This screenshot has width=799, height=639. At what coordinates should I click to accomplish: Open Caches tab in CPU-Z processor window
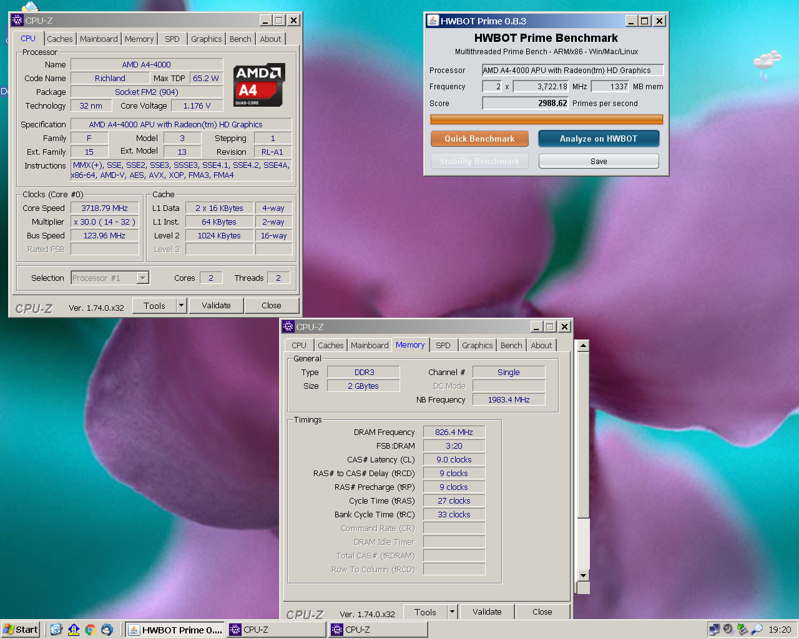[x=60, y=39]
